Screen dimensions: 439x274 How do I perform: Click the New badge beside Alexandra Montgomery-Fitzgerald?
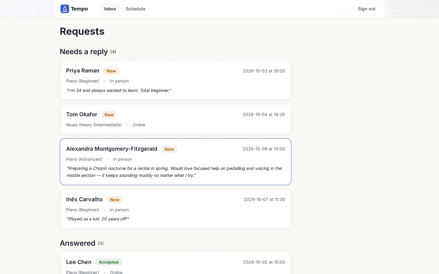click(169, 149)
